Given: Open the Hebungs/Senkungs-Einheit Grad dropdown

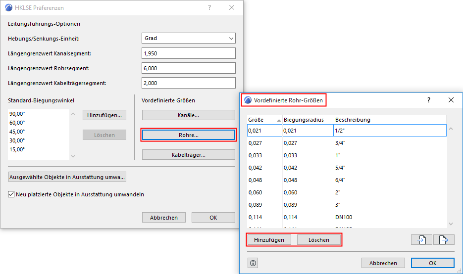Looking at the screenshot, I should (x=188, y=39).
